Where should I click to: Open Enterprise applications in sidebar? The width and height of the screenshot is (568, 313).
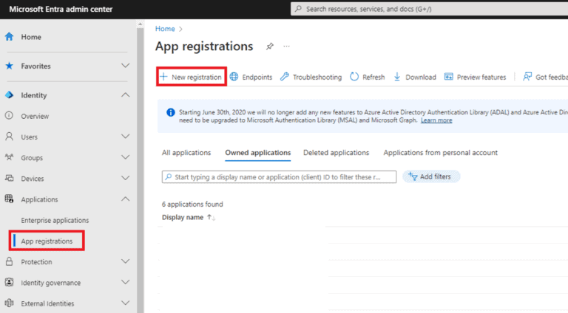click(x=55, y=220)
